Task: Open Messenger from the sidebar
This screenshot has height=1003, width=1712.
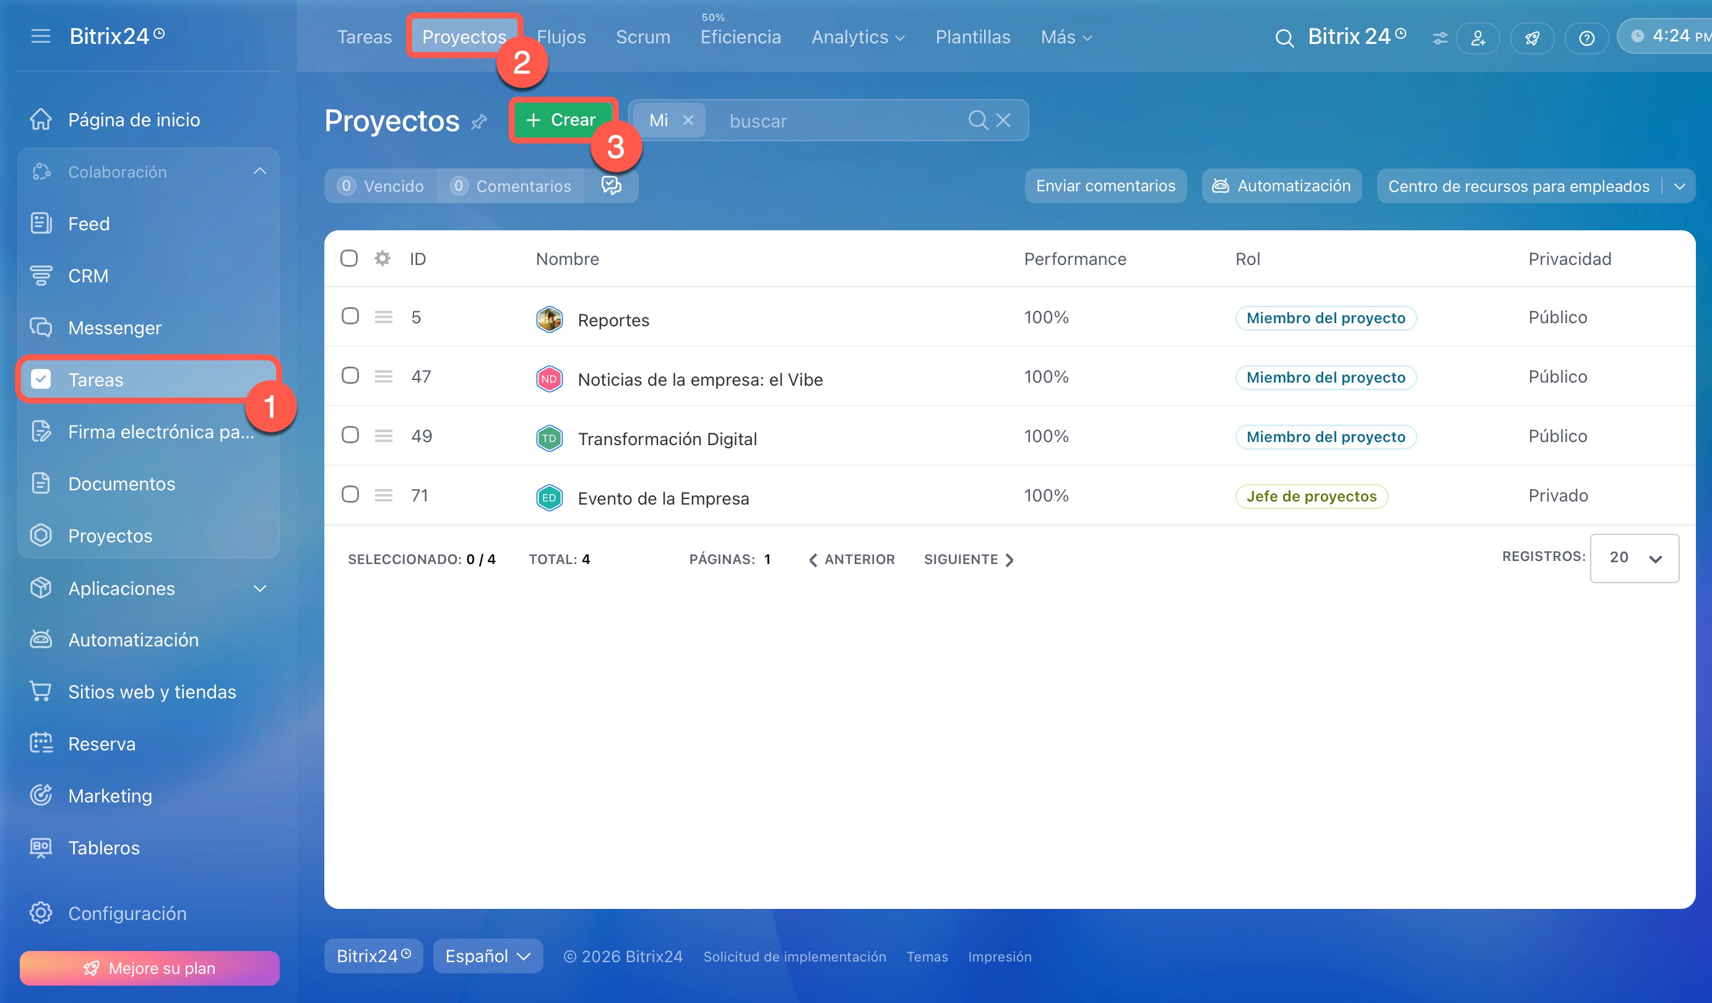Action: [148, 328]
